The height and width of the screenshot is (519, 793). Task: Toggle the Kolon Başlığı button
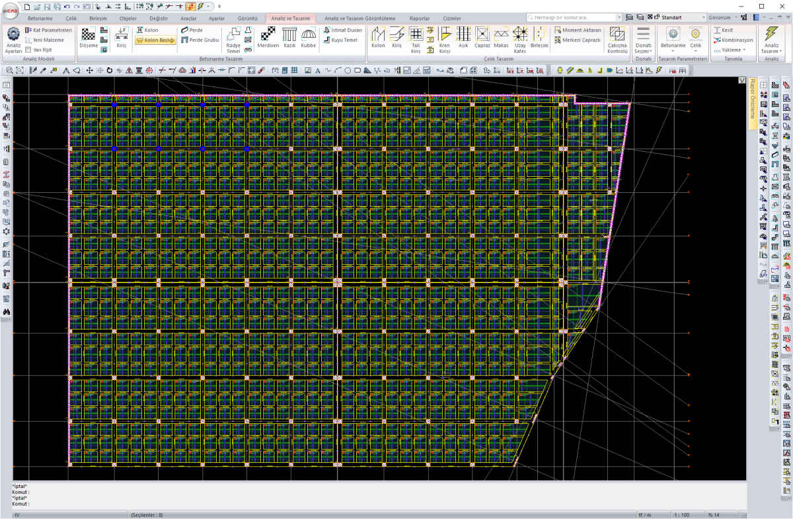(156, 40)
